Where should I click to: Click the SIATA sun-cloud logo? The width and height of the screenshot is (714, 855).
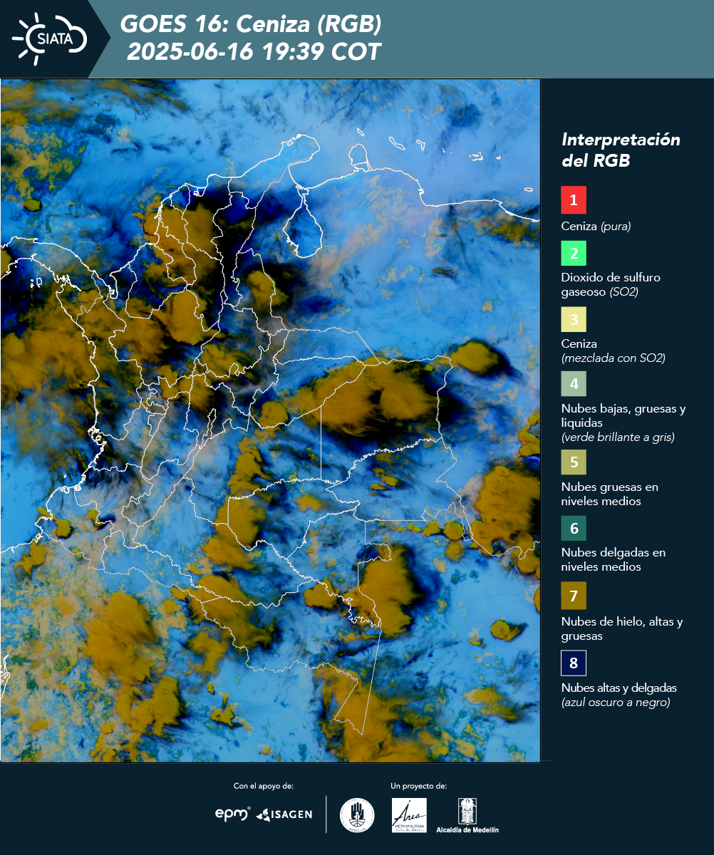pyautogui.click(x=49, y=38)
